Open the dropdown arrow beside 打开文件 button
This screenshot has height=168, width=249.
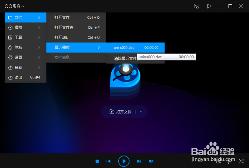pyautogui.click(x=141, y=112)
